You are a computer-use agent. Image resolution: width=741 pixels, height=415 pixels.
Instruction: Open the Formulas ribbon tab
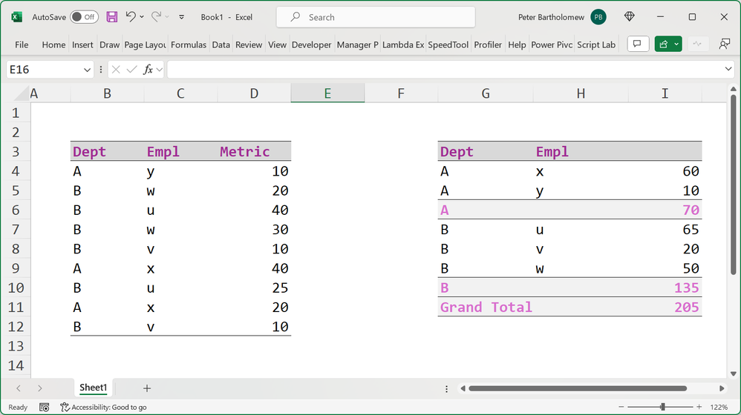189,44
